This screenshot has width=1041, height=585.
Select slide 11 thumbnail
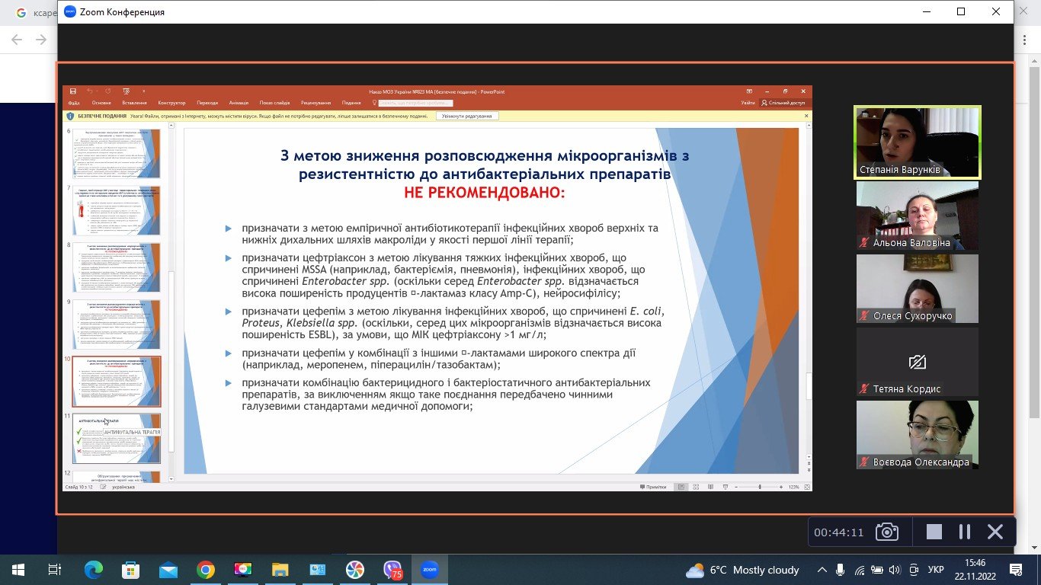[x=117, y=439]
